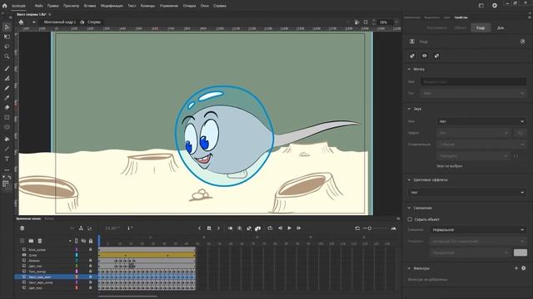
Task: Click the workspace switcher icon at top right
Action: [x=481, y=6]
